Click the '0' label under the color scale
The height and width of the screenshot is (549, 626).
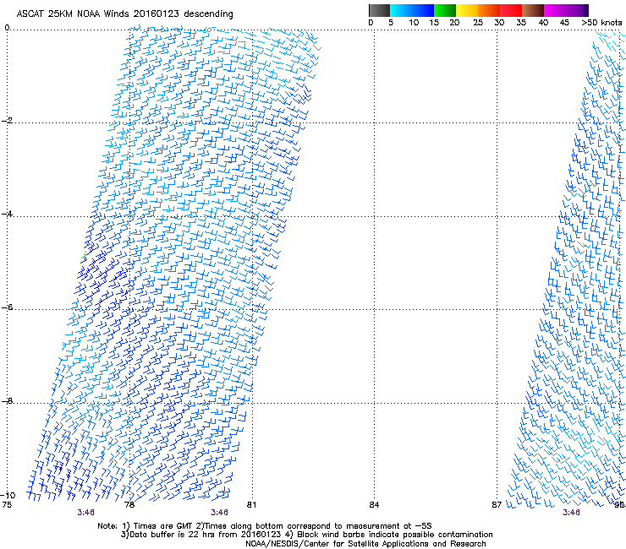(371, 23)
